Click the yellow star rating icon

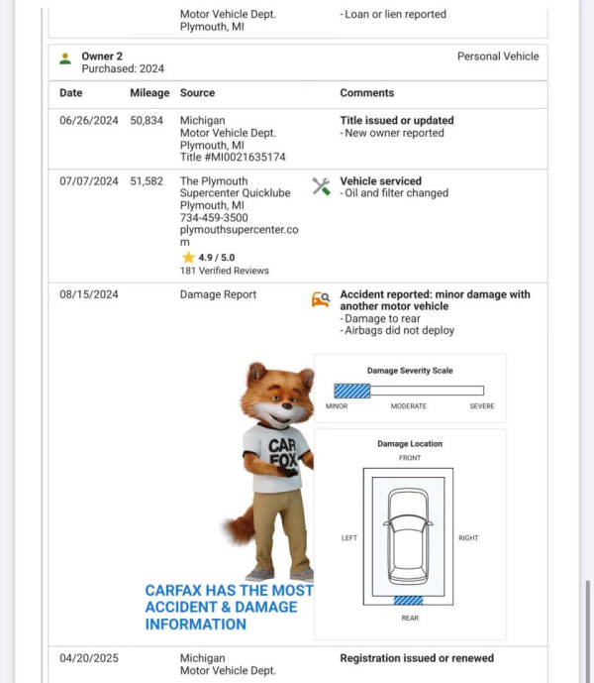click(188, 257)
